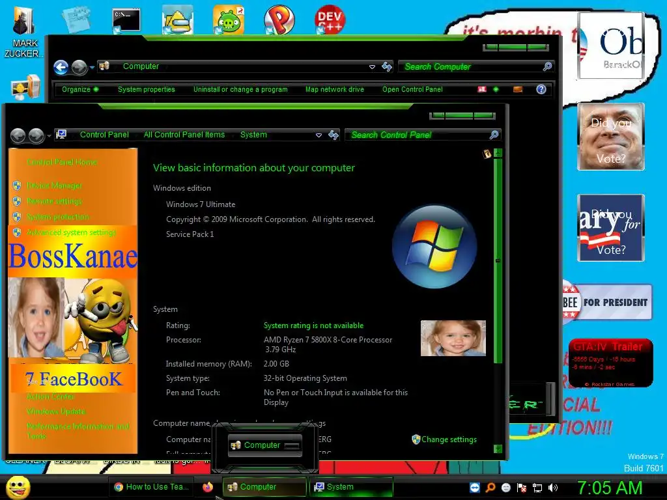Open the Action Center flag tray icon
This screenshot has width=667, height=500.
[522, 487]
